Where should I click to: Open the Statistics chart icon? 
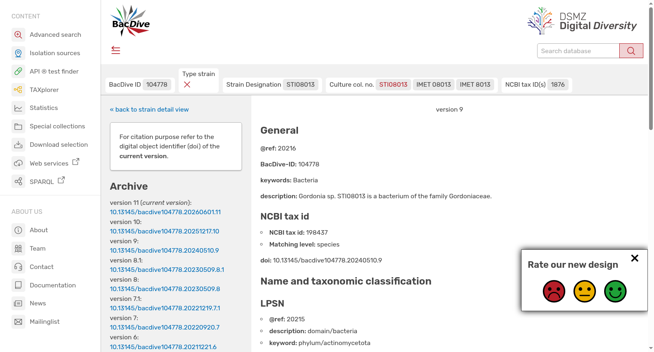coord(18,108)
